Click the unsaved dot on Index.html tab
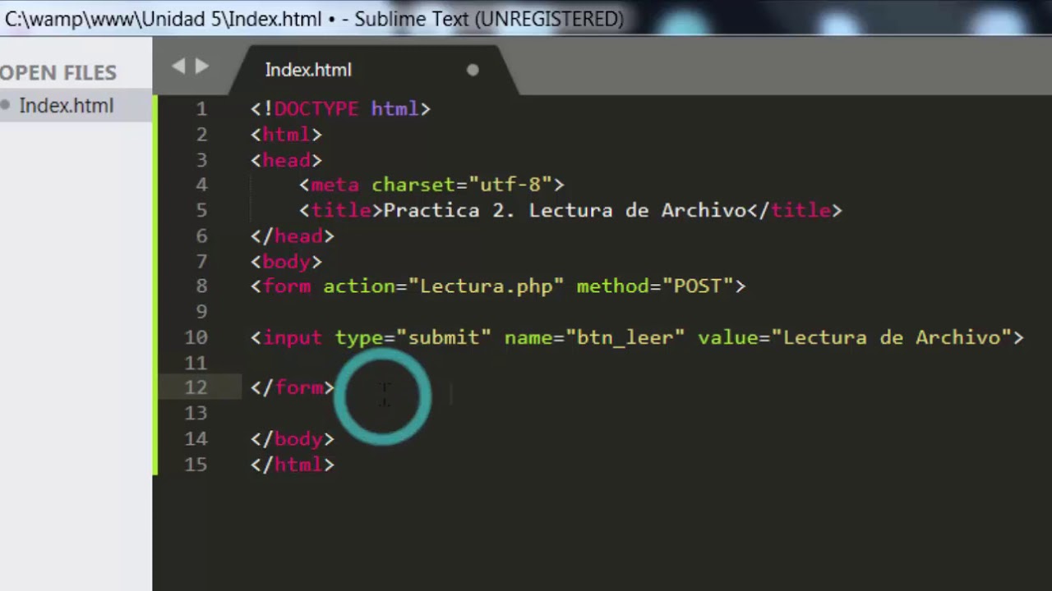Viewport: 1052px width, 591px height. pyautogui.click(x=473, y=71)
